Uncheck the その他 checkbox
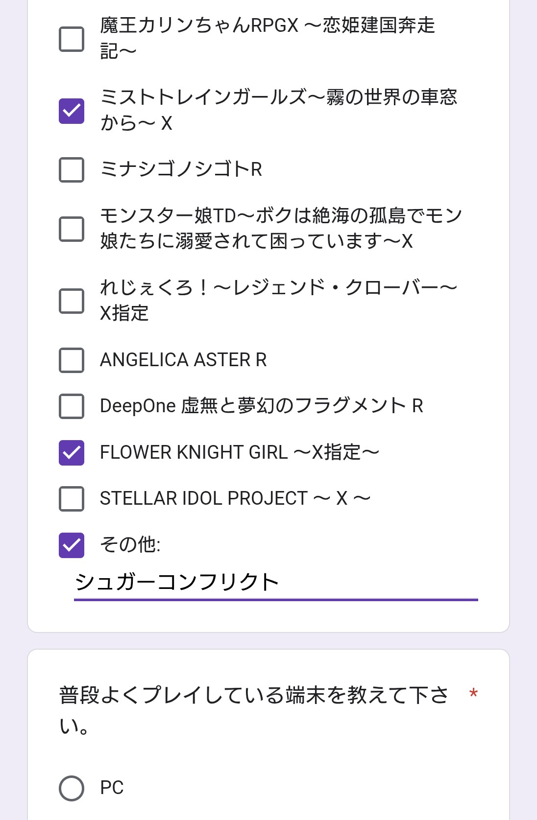Screen dimensions: 537x820 (72, 545)
